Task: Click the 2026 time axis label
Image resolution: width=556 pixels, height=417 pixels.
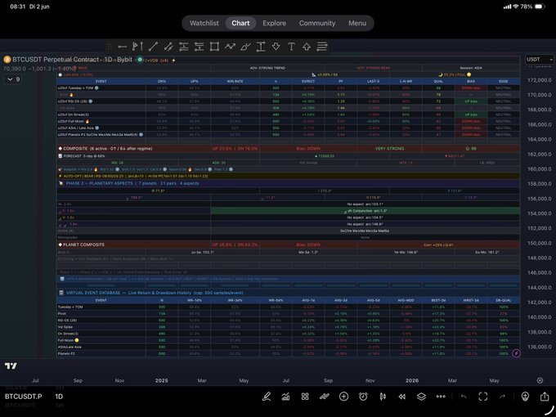Action: 411,380
